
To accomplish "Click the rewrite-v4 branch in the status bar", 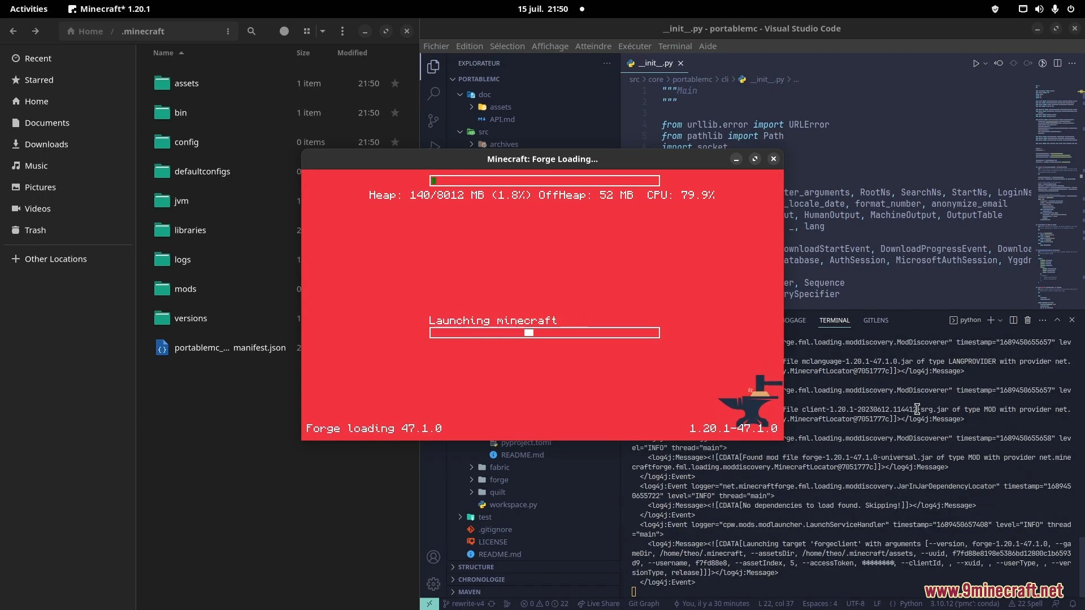I will [468, 604].
